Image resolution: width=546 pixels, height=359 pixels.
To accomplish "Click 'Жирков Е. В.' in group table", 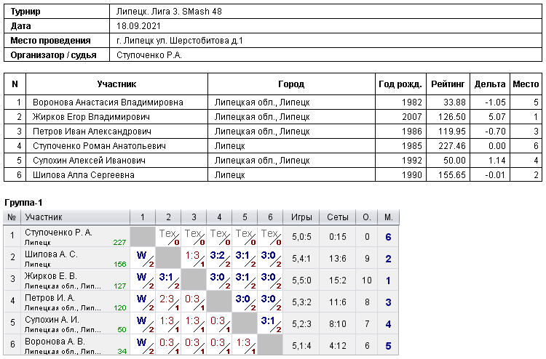I will point(50,277).
